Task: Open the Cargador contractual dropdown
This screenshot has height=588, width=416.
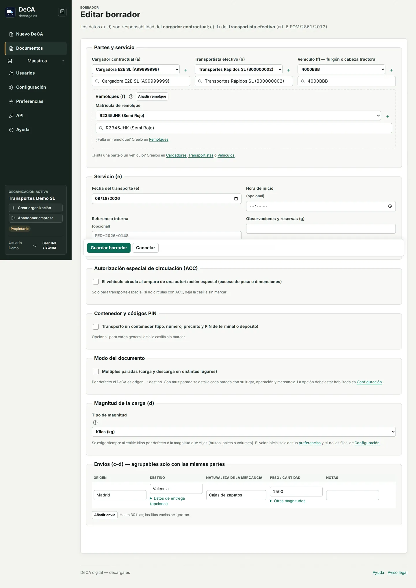Action: (136, 69)
